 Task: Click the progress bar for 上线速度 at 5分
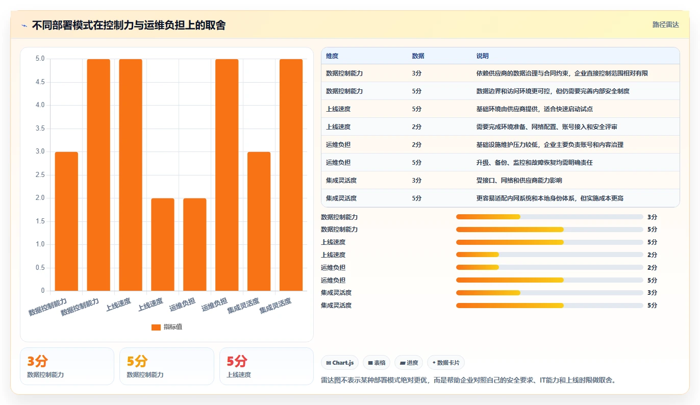click(x=549, y=242)
